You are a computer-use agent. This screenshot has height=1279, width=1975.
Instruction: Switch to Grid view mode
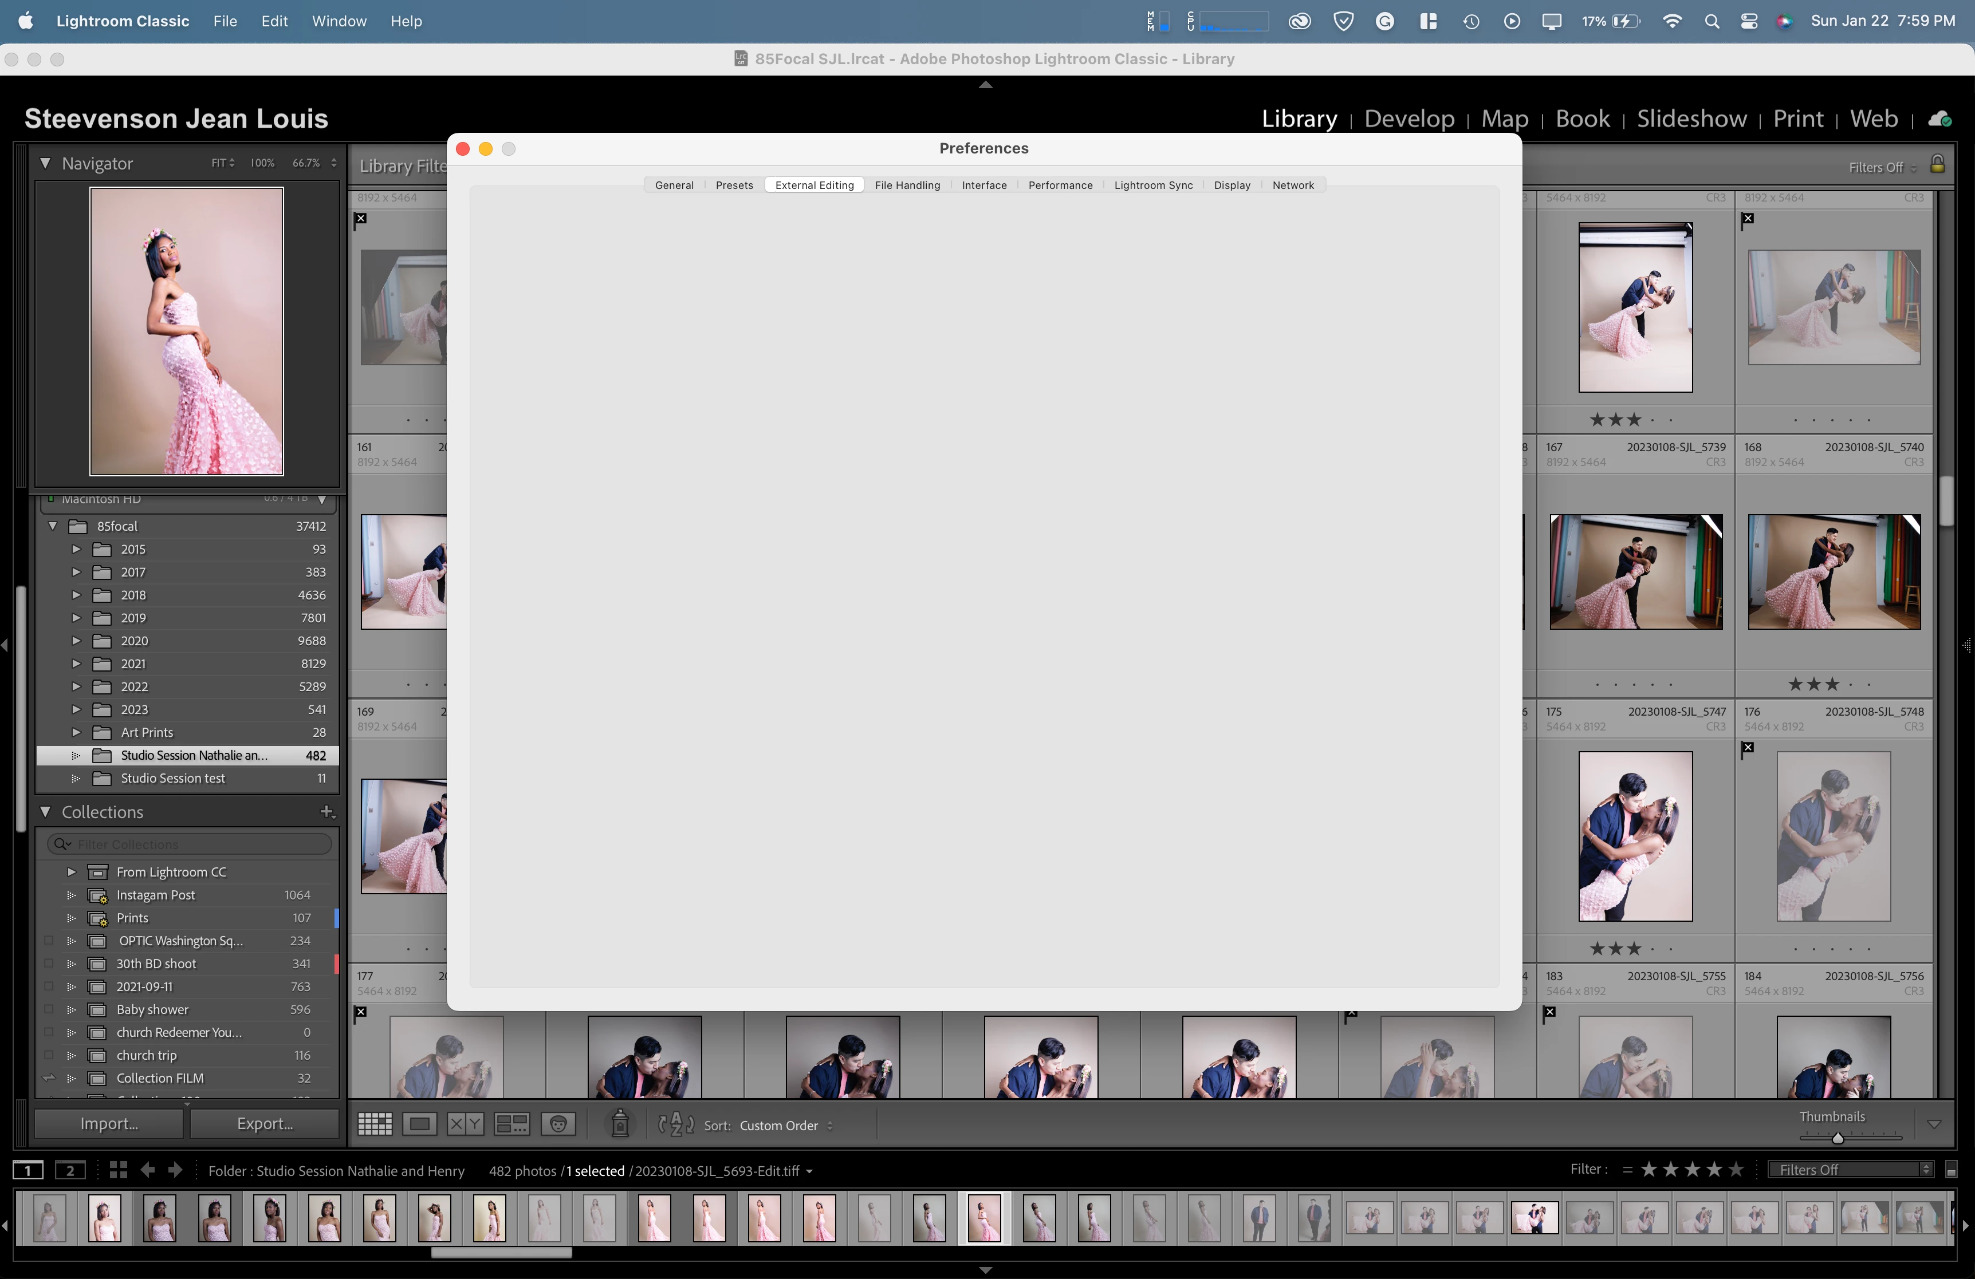pyautogui.click(x=374, y=1125)
